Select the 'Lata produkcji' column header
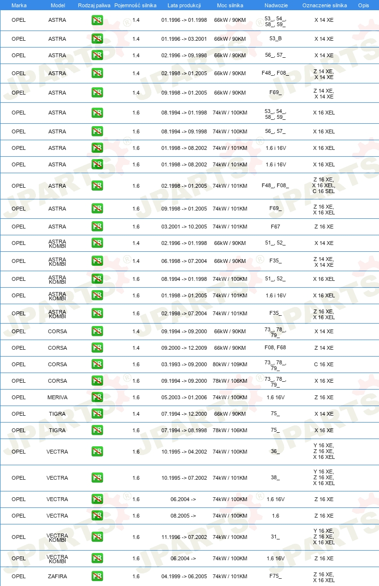The image size is (379, 586). pyautogui.click(x=184, y=5)
